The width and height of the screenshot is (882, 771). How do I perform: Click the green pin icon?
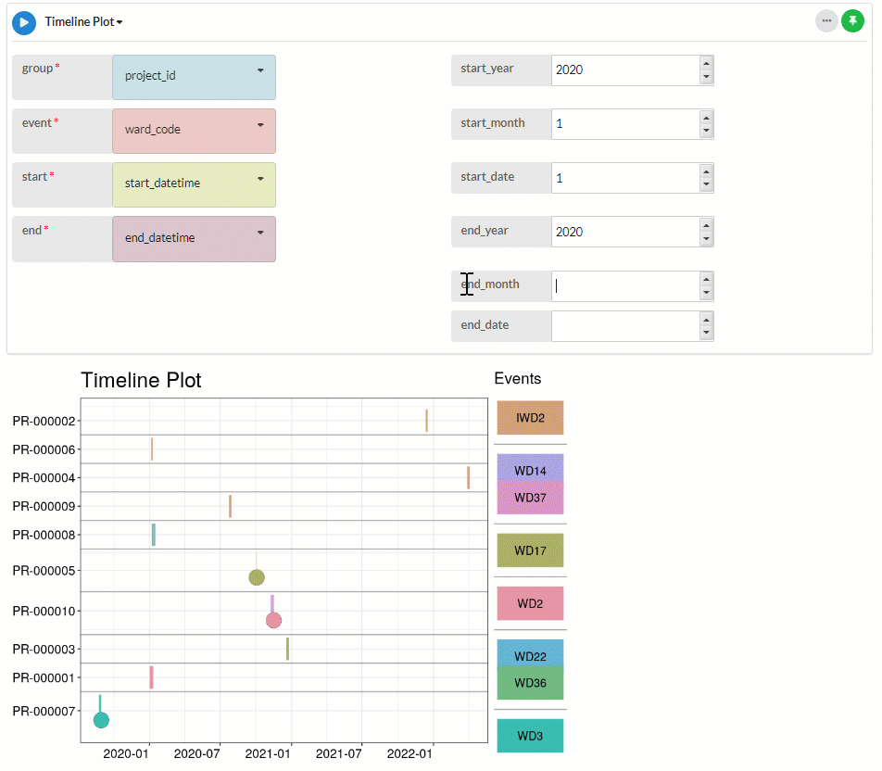(852, 20)
